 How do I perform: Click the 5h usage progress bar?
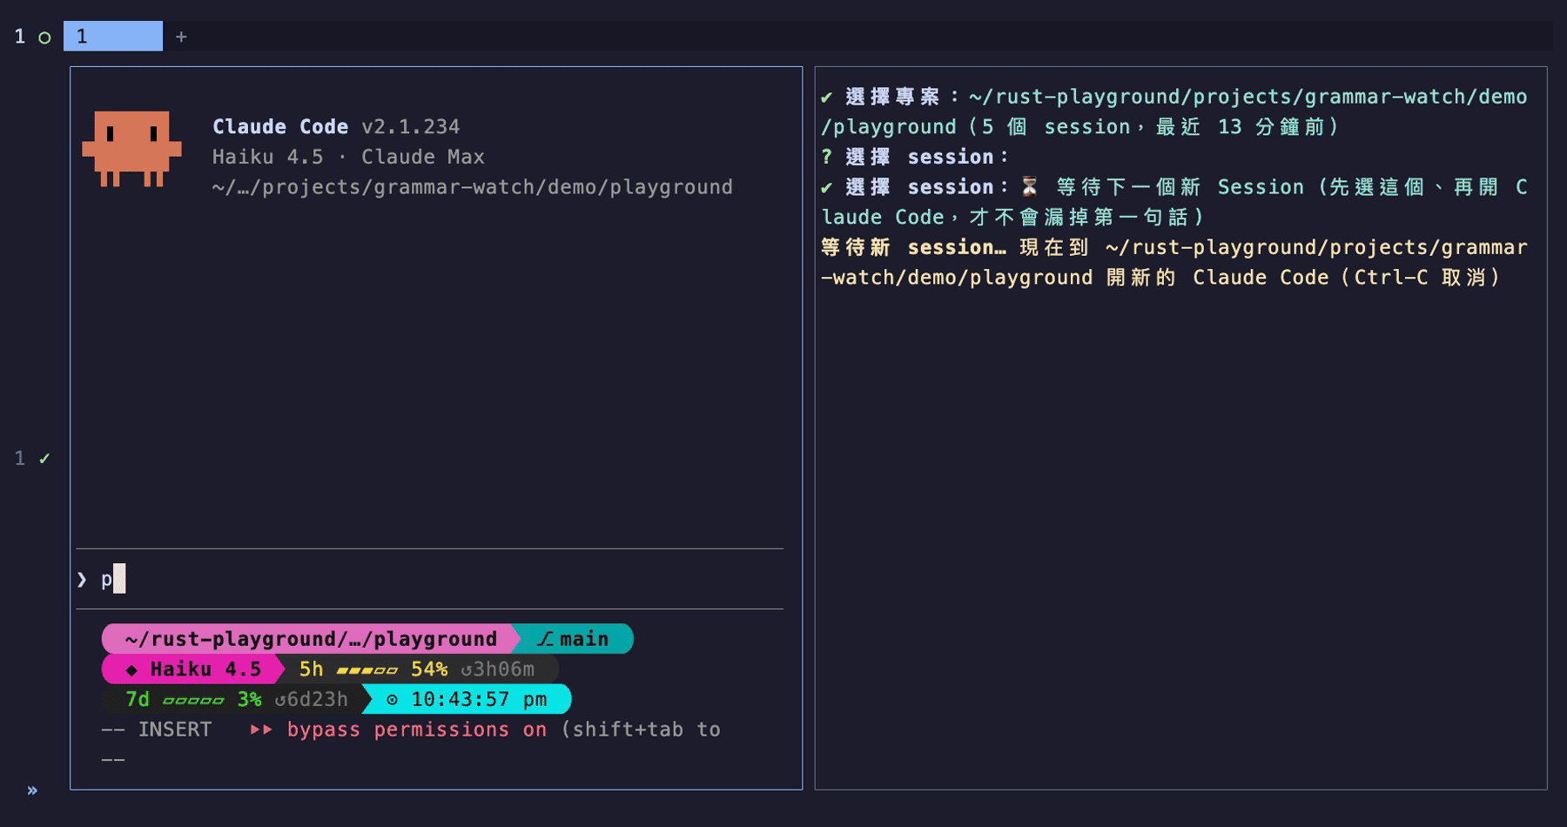367,670
